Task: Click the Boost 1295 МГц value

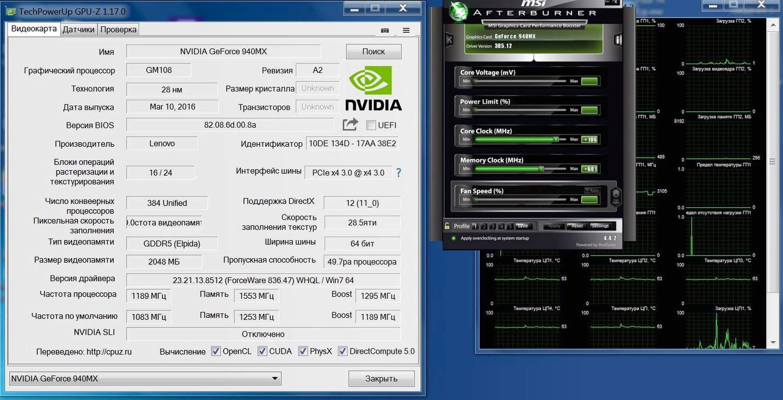Action: click(x=378, y=296)
